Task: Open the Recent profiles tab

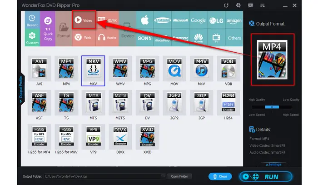Action: pyautogui.click(x=32, y=20)
